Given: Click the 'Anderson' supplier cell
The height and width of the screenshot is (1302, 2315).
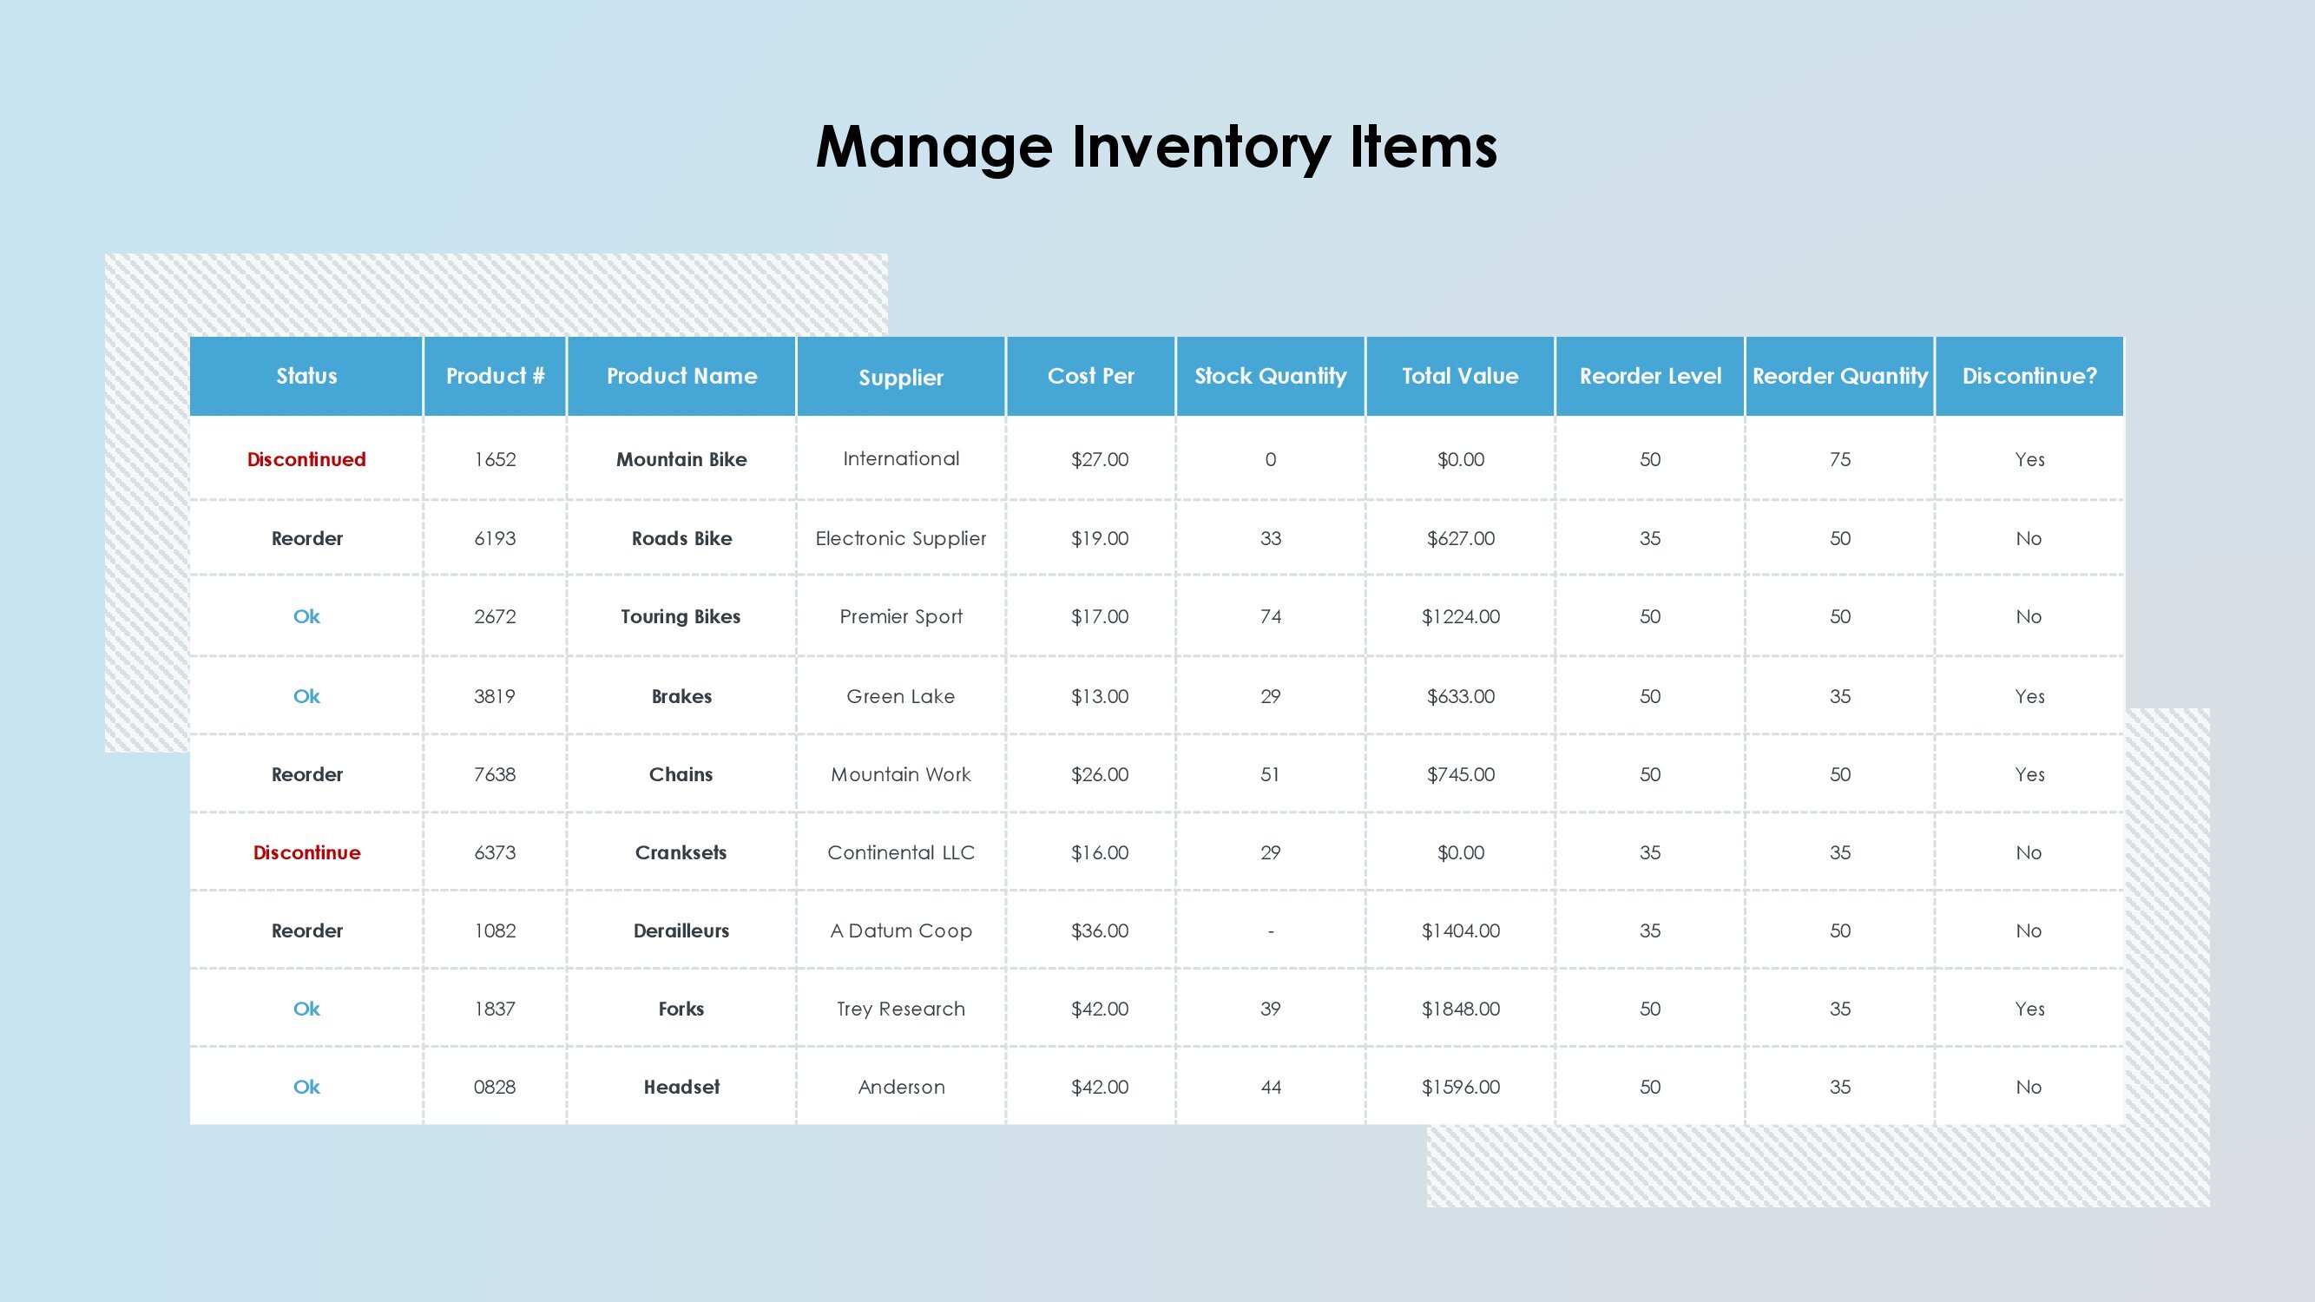Looking at the screenshot, I should [900, 1088].
